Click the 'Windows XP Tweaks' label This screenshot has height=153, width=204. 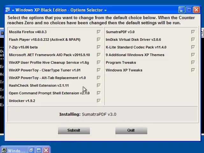[124, 70]
